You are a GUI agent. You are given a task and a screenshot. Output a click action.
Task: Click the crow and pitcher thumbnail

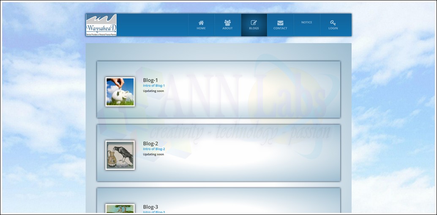click(x=120, y=155)
